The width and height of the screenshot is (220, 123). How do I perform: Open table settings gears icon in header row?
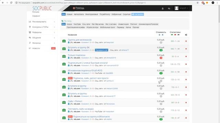(186, 35)
